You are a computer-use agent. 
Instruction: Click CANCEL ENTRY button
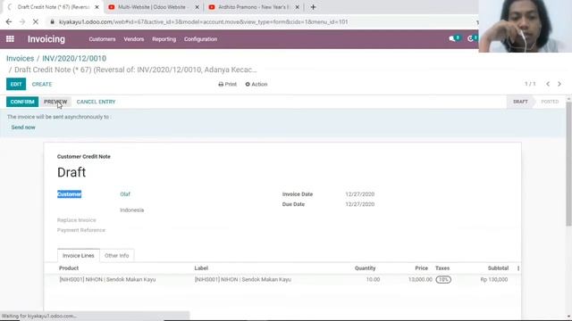[x=96, y=102]
